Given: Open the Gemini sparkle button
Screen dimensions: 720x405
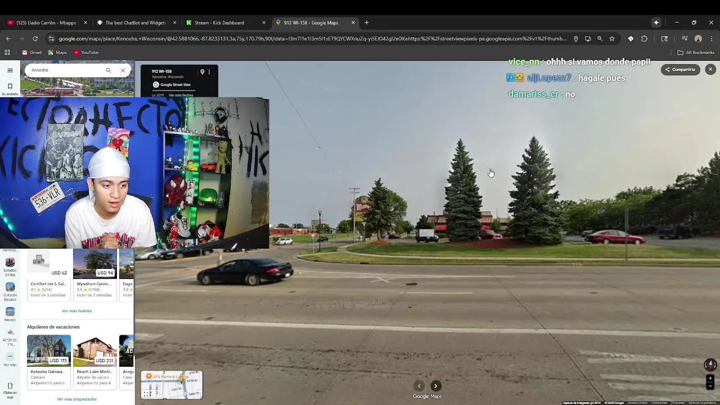Looking at the screenshot, I should 656,22.
